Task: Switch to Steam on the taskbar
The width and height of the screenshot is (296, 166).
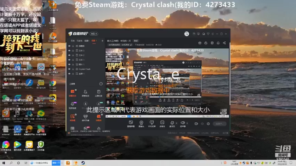Action: click(x=83, y=163)
